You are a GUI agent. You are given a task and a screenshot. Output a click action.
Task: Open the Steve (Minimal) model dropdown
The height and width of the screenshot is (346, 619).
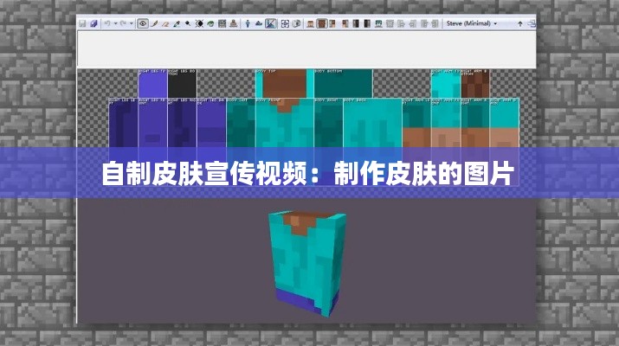click(x=472, y=23)
